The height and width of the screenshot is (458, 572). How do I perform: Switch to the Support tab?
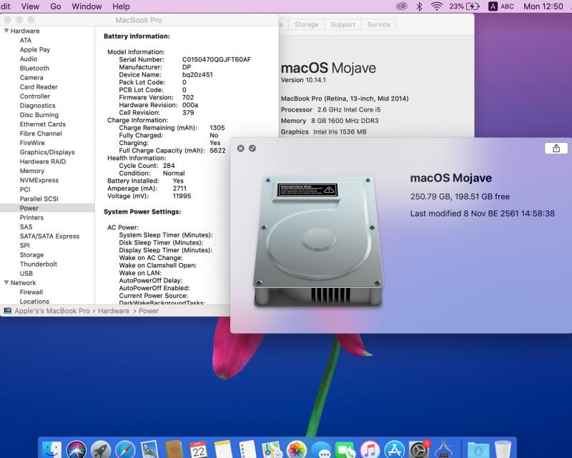[342, 24]
